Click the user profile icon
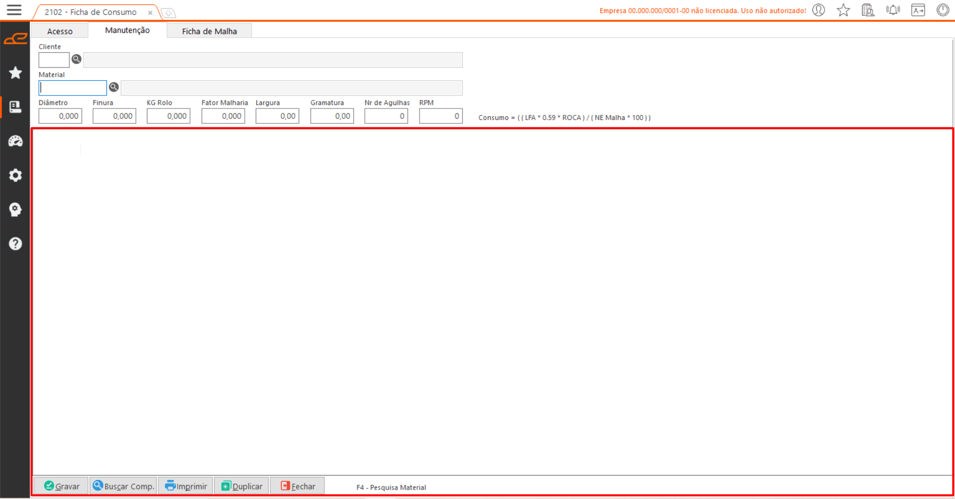Screen dimensions: 955x499 pyautogui.click(x=819, y=10)
